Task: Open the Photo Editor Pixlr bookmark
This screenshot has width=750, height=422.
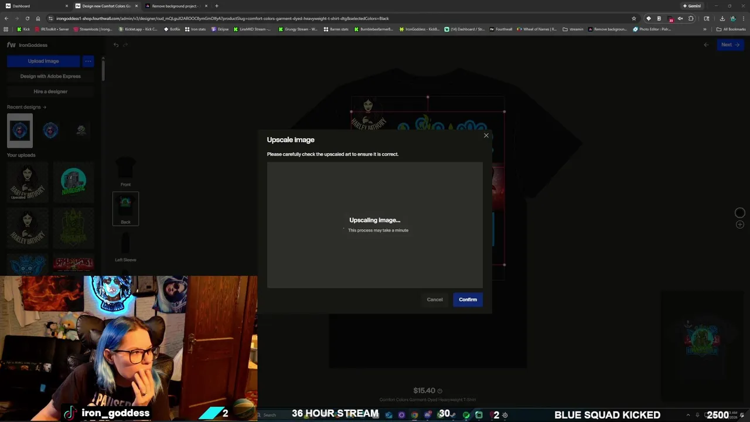Action: pos(652,29)
